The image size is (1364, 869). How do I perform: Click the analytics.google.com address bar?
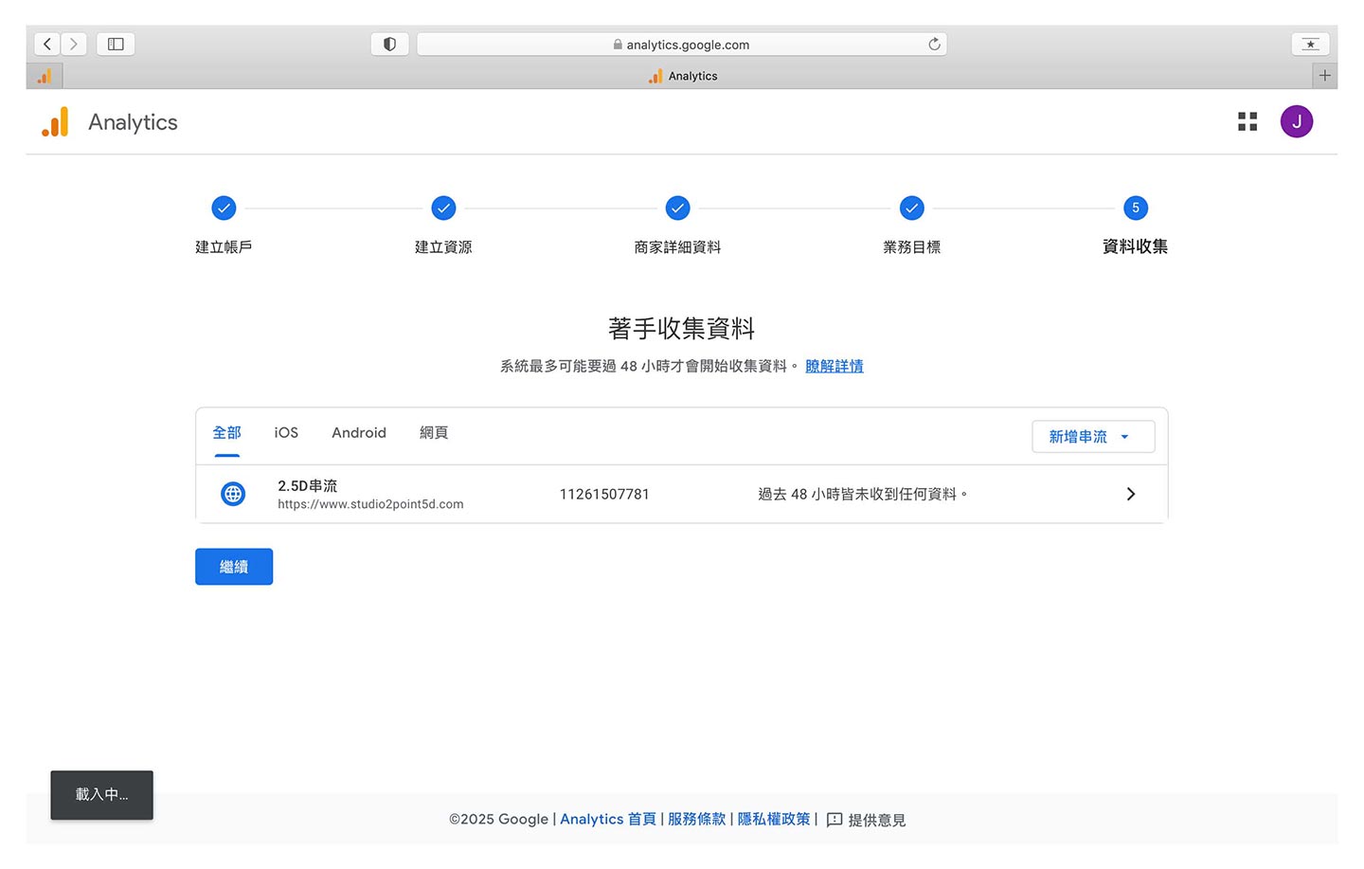[682, 45]
